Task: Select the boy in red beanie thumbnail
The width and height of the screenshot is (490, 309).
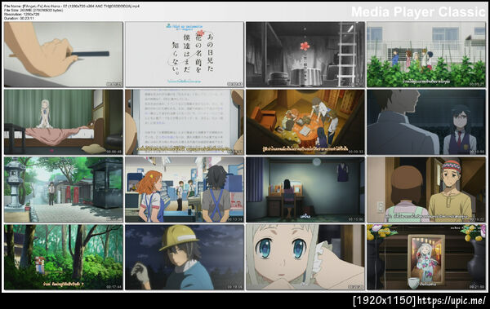Action: (426, 190)
